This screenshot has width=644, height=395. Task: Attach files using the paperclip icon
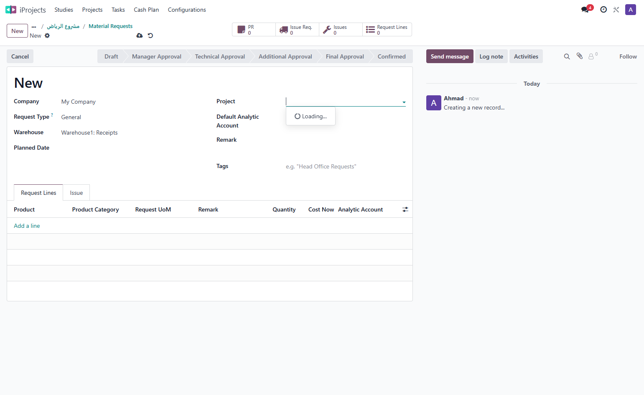pyautogui.click(x=580, y=56)
